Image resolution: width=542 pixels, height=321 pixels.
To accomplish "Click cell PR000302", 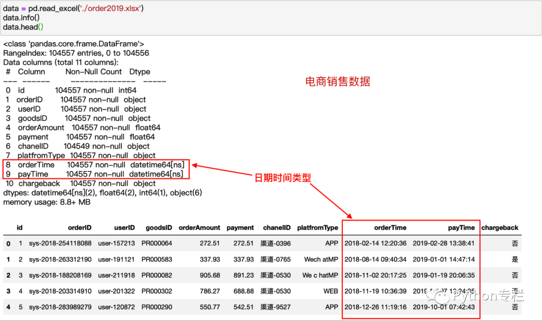I will pos(157,291).
